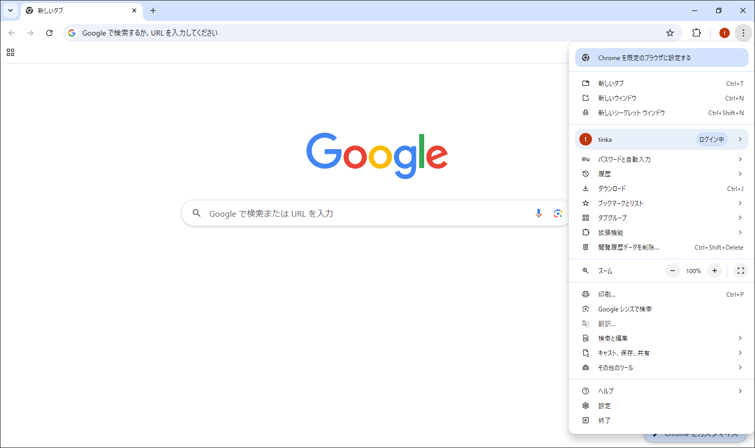Click the Google logo on the page
The image size is (755, 448).
coord(377,155)
